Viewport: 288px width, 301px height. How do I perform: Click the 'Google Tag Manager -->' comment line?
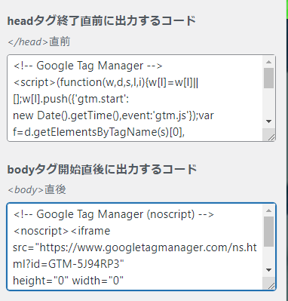(x=87, y=66)
